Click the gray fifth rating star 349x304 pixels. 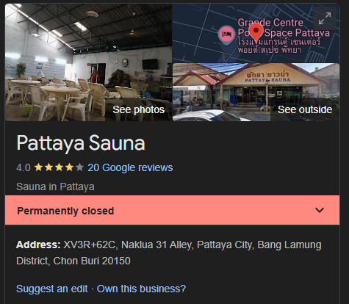79,167
